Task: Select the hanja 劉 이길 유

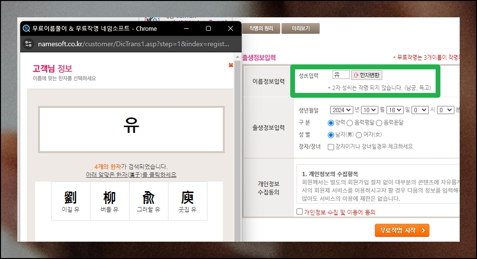Action: click(x=71, y=201)
